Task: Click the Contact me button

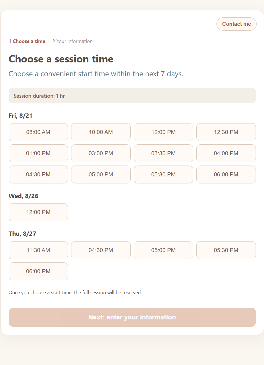Action: (236, 24)
